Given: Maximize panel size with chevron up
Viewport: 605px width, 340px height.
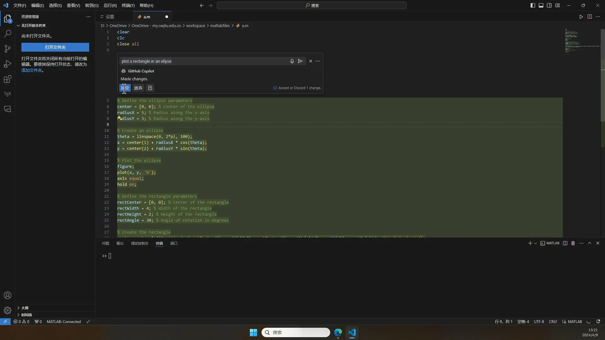Looking at the screenshot, I should coord(590,243).
